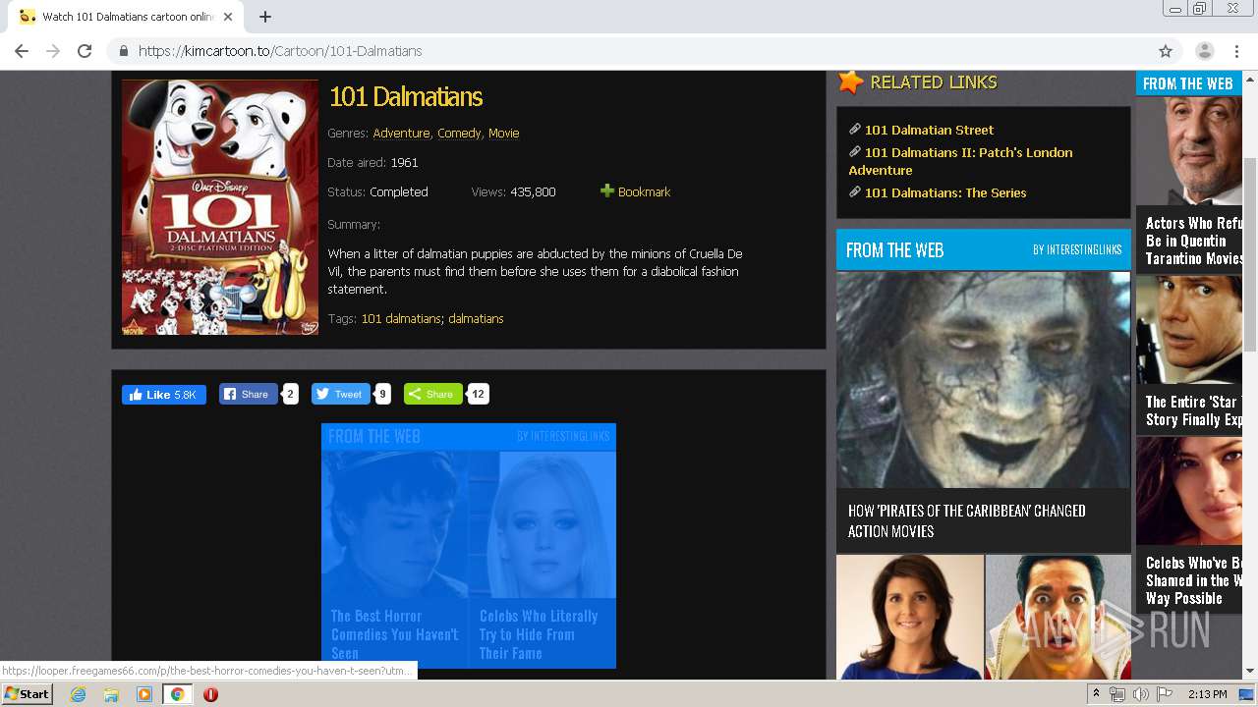Image resolution: width=1258 pixels, height=707 pixels.
Task: Go back using the browser back arrow
Action: (22, 51)
